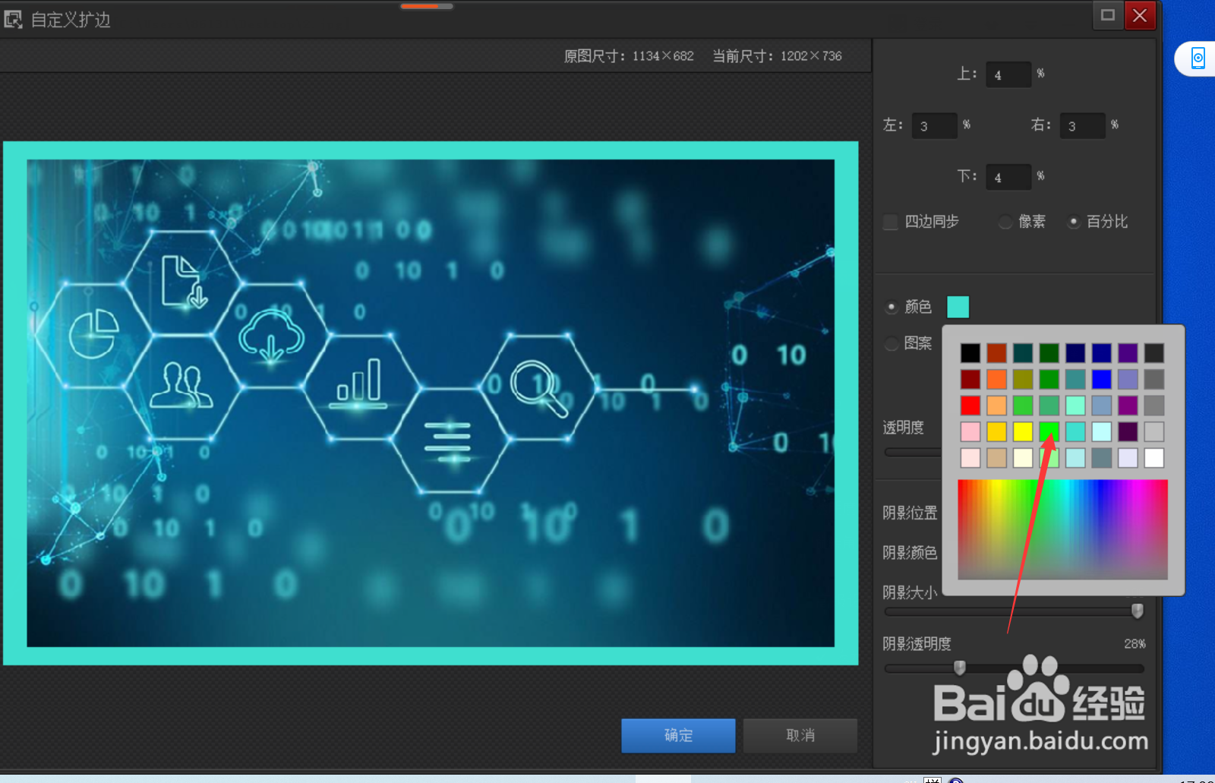This screenshot has width=1215, height=783.
Task: Select the 百分比 radio button
Action: point(1073,222)
